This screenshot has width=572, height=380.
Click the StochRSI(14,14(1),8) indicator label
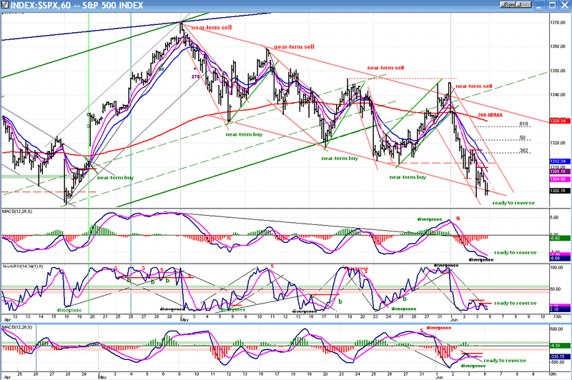23,266
